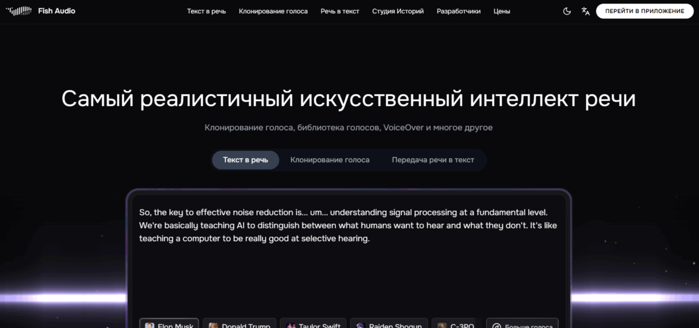Click the Fish Audio waveform logo

click(18, 11)
